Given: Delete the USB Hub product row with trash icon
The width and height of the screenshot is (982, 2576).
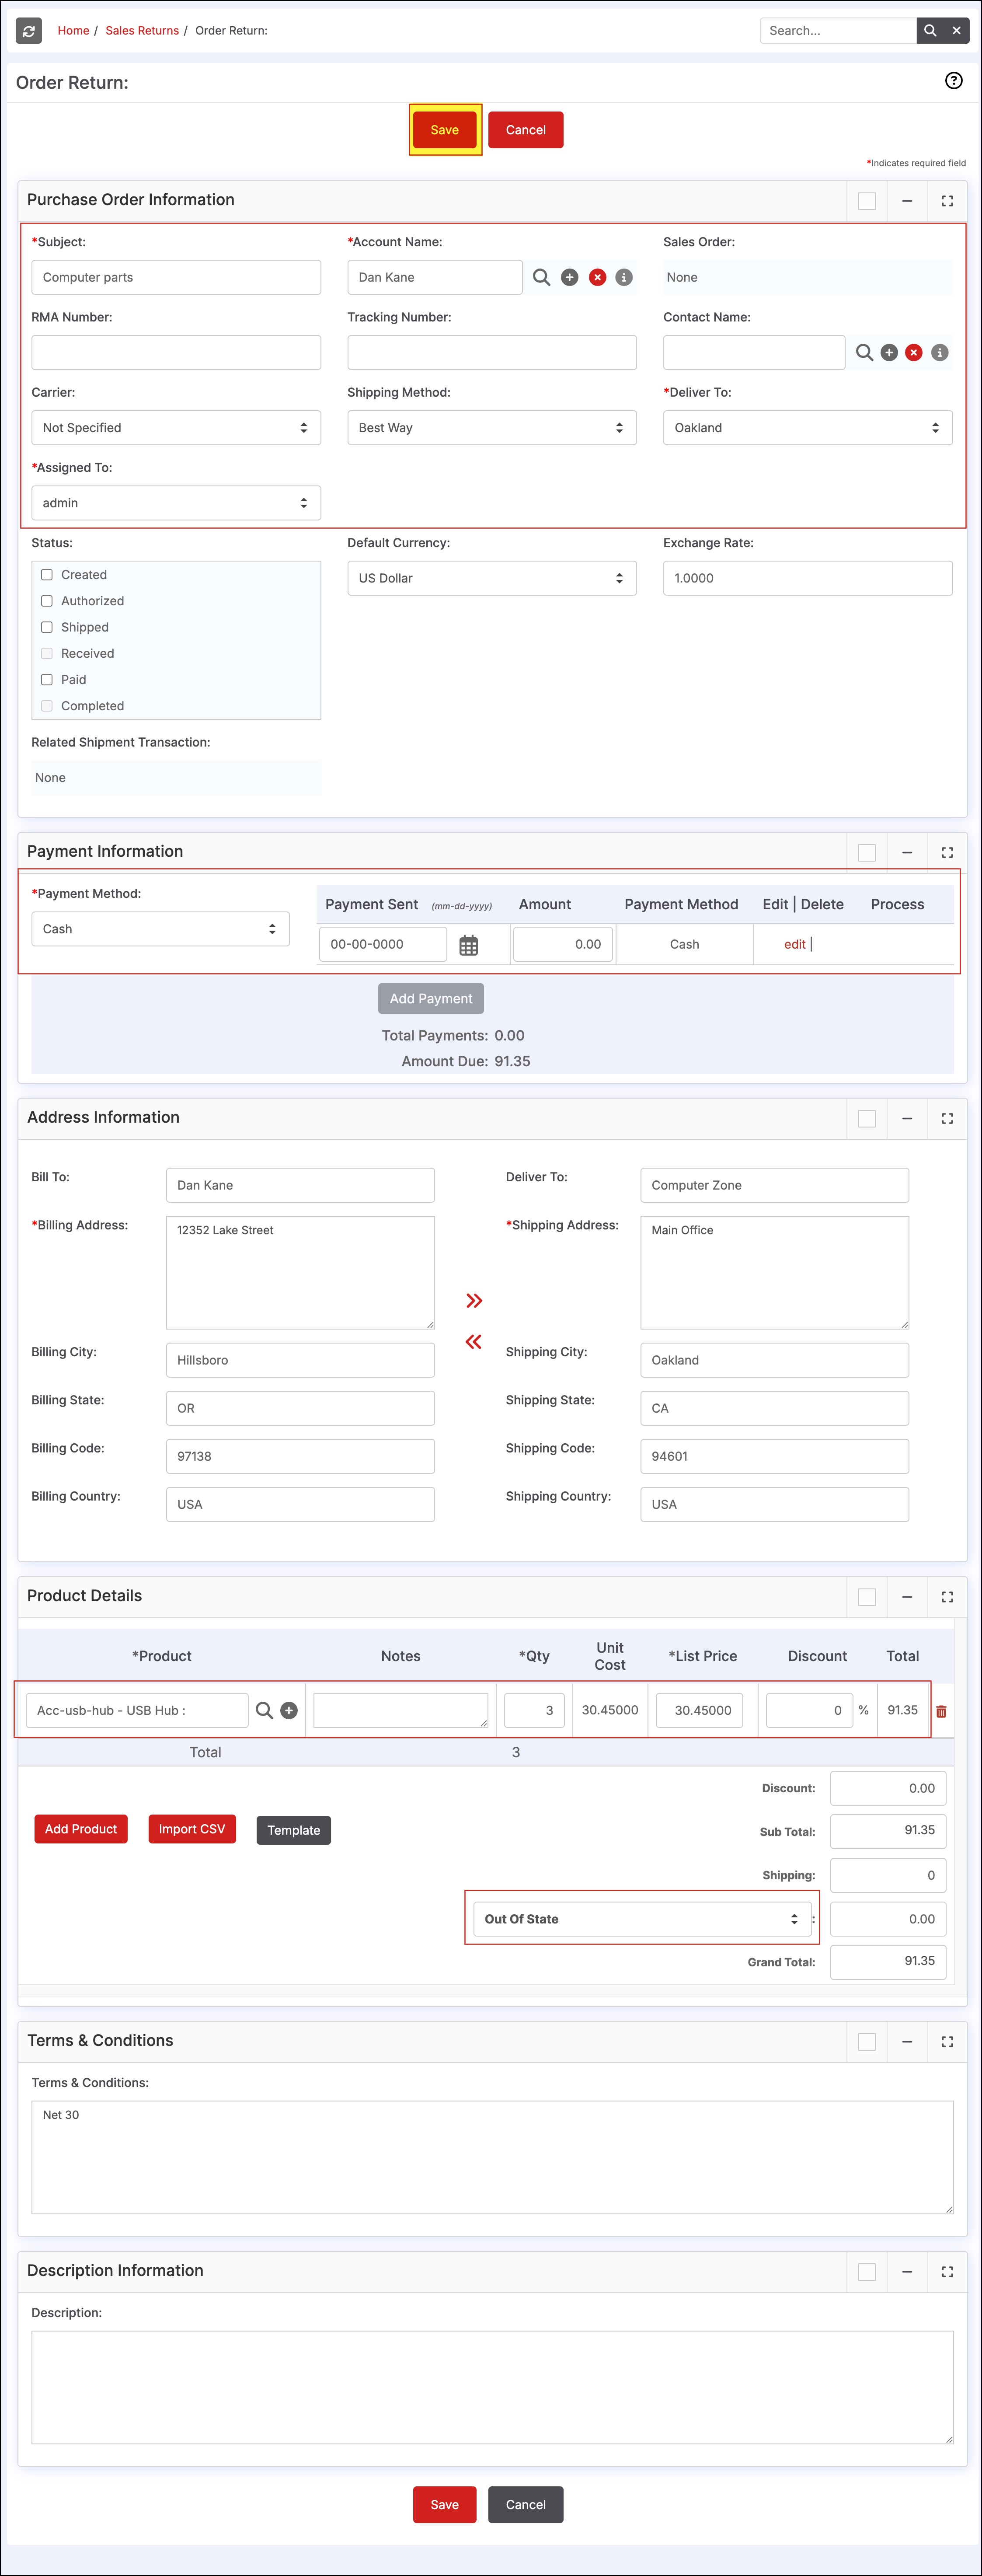Looking at the screenshot, I should pyautogui.click(x=941, y=1712).
